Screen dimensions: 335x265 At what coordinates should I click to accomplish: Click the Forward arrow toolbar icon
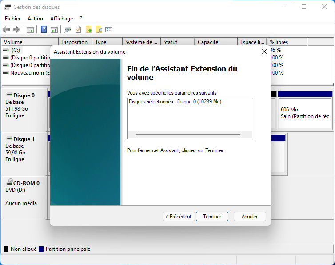click(x=16, y=30)
